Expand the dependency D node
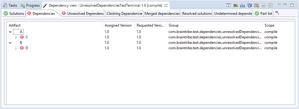The image size is (299, 109). [16, 48]
